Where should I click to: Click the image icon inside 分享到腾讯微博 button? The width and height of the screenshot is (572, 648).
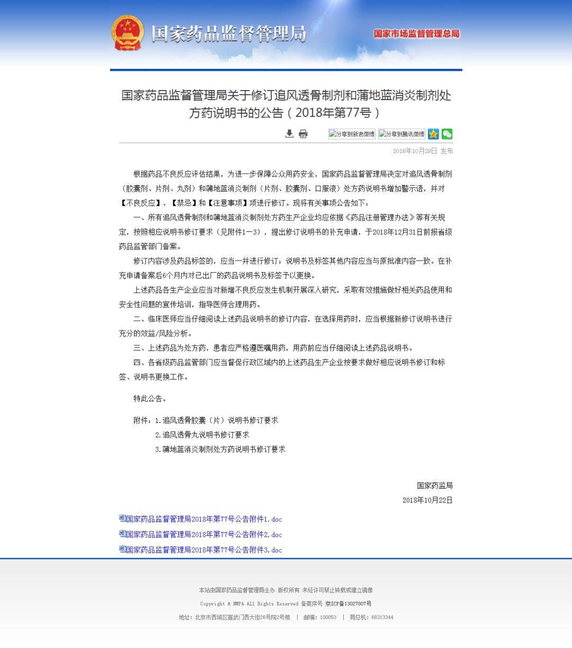[383, 134]
